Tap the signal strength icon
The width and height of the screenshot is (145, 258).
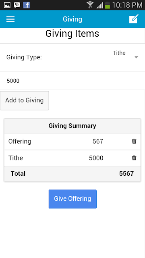(99, 5)
